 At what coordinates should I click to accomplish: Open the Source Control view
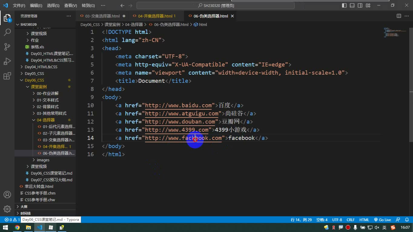(7, 47)
